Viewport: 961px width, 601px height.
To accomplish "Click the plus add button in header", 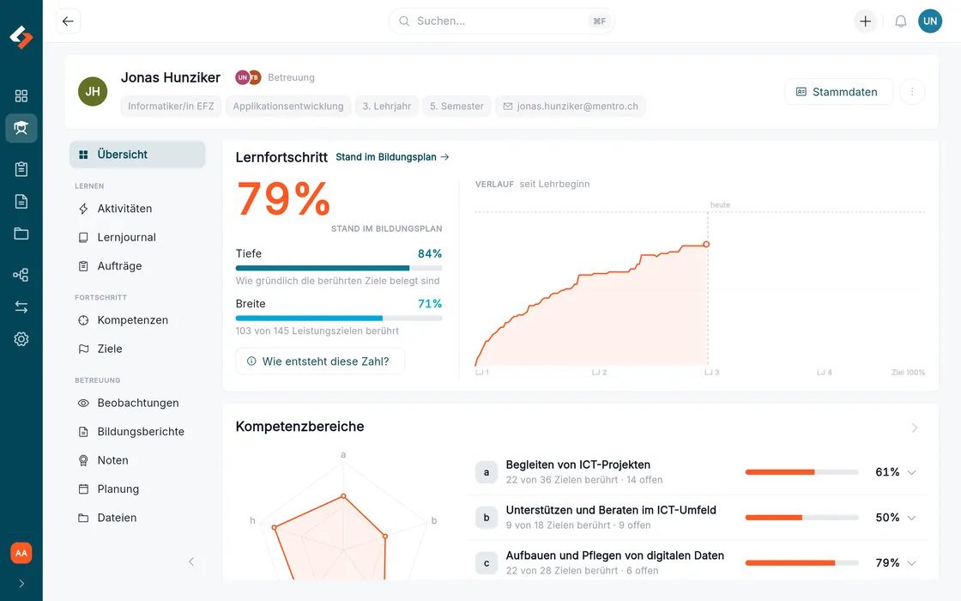I will pos(865,21).
